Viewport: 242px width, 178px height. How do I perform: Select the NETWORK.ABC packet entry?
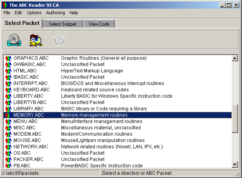click(x=31, y=147)
